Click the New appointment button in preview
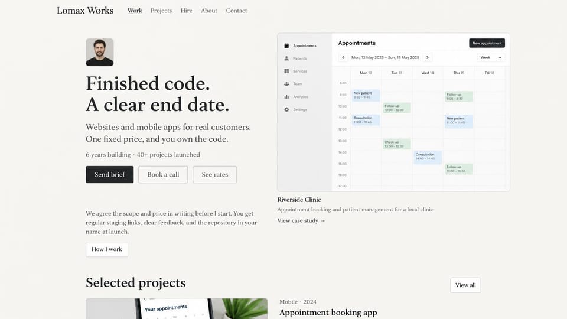The height and width of the screenshot is (319, 567). point(487,43)
